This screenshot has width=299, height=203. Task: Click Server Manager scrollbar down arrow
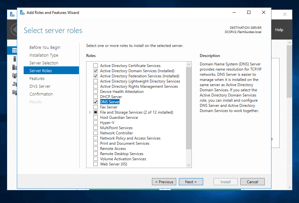click(290, 187)
